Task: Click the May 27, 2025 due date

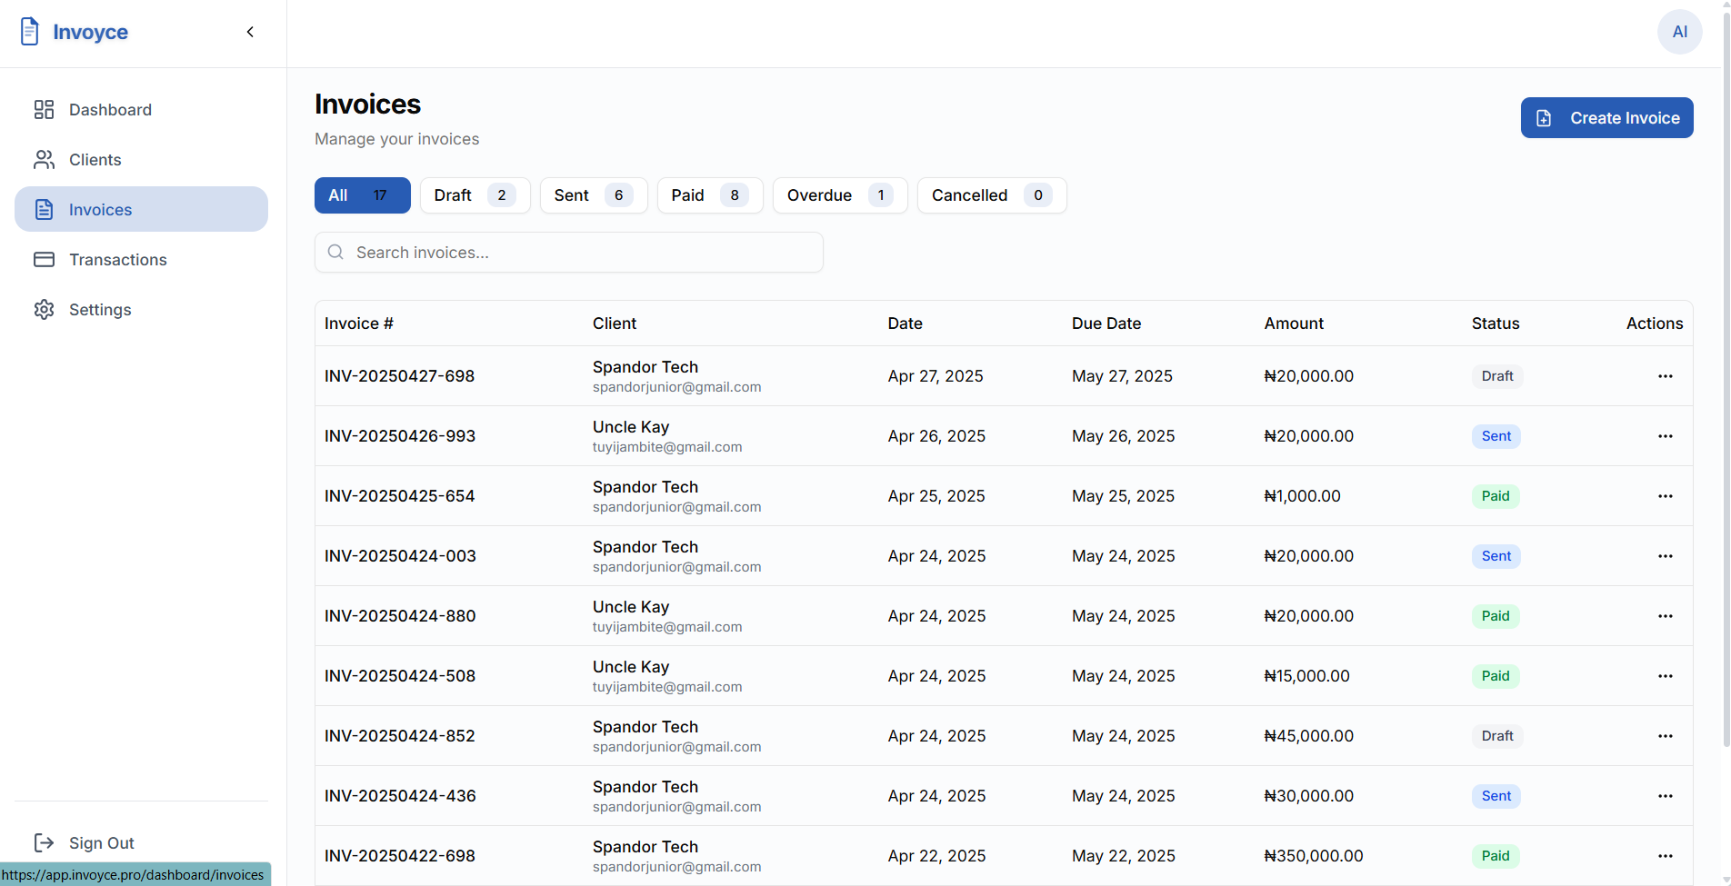Action: coord(1122,376)
